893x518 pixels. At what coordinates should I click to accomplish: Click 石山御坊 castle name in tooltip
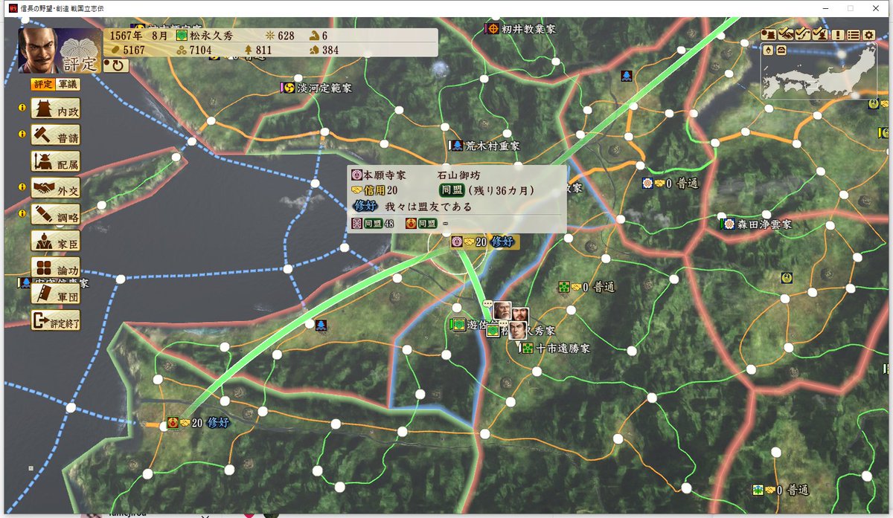(458, 175)
